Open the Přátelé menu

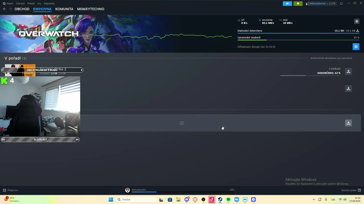coord(31,3)
